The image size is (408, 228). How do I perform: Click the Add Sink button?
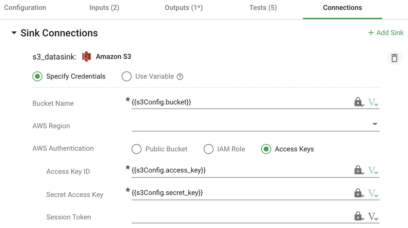(x=386, y=33)
